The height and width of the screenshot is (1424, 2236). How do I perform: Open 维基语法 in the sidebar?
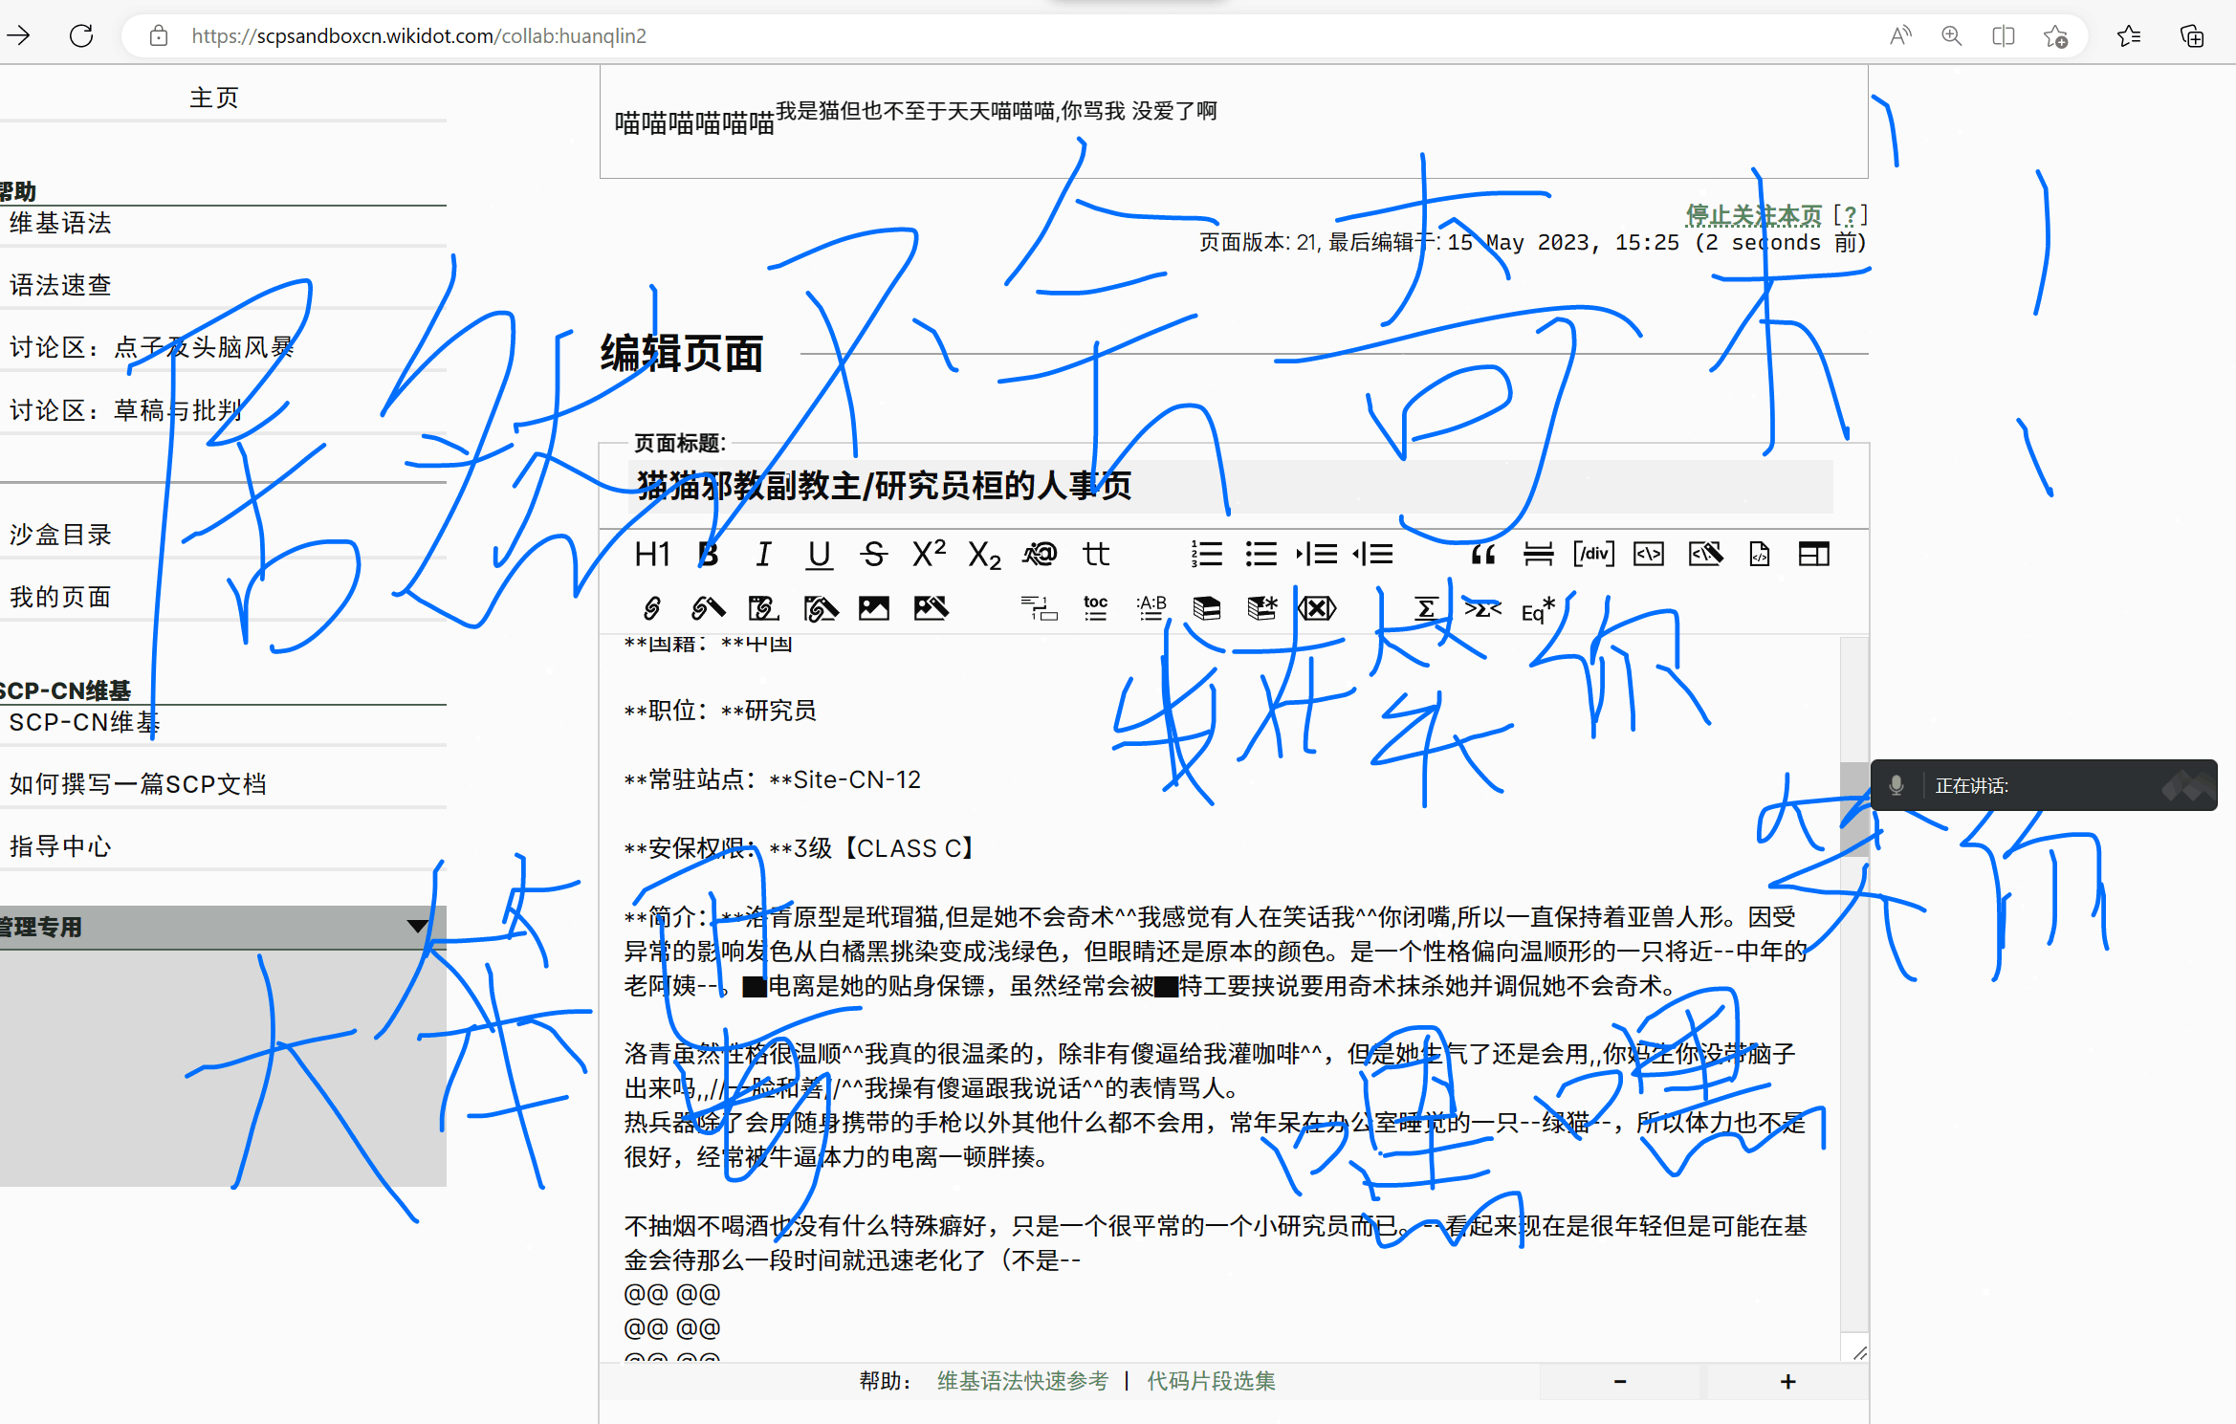(60, 223)
